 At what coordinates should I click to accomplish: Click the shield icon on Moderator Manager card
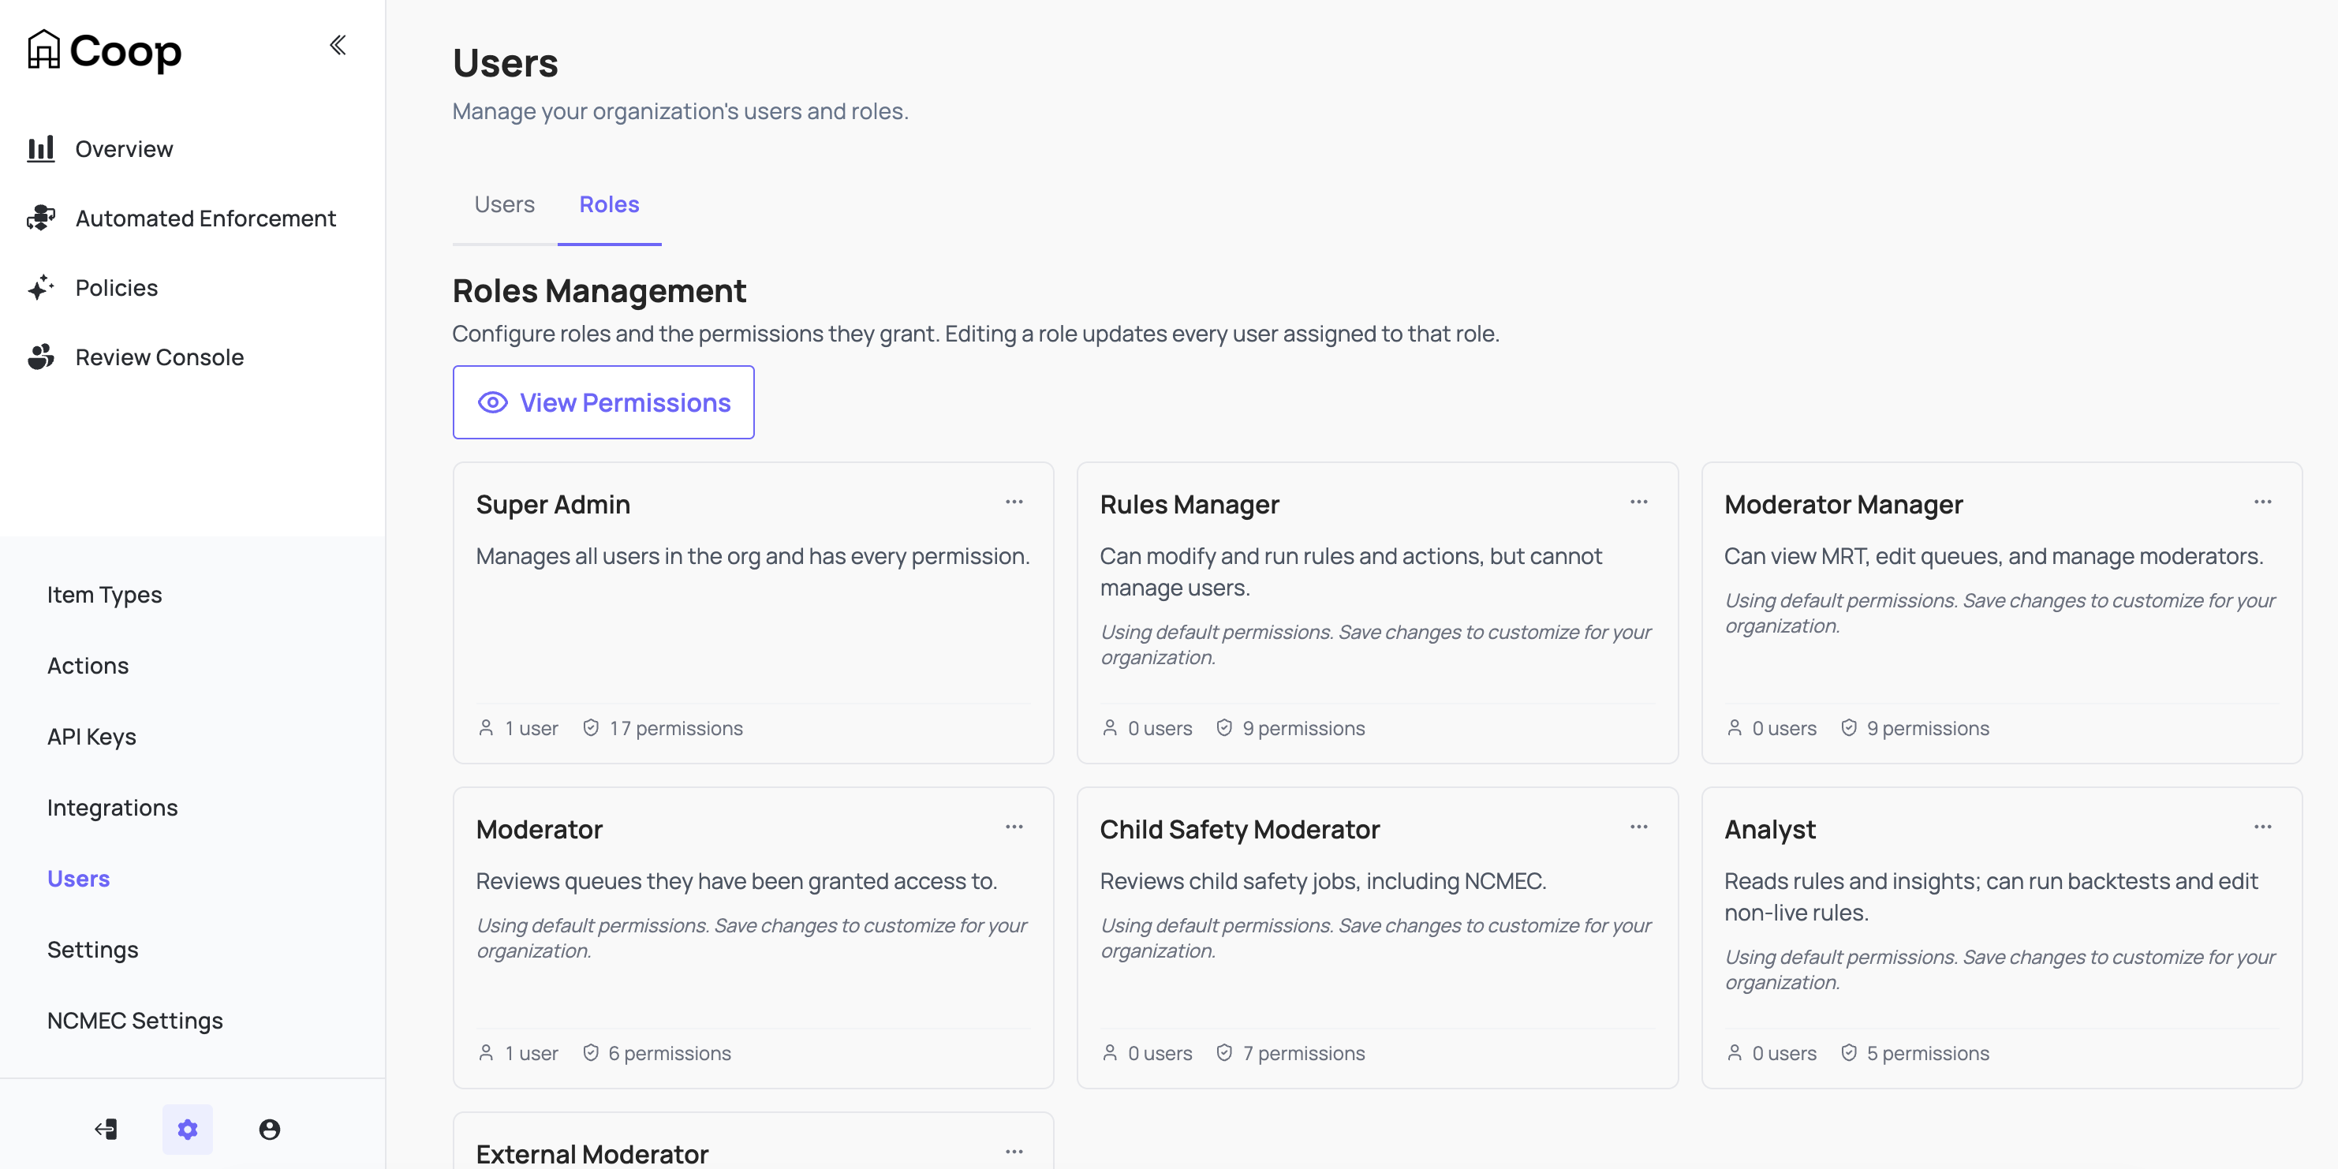coord(1849,728)
